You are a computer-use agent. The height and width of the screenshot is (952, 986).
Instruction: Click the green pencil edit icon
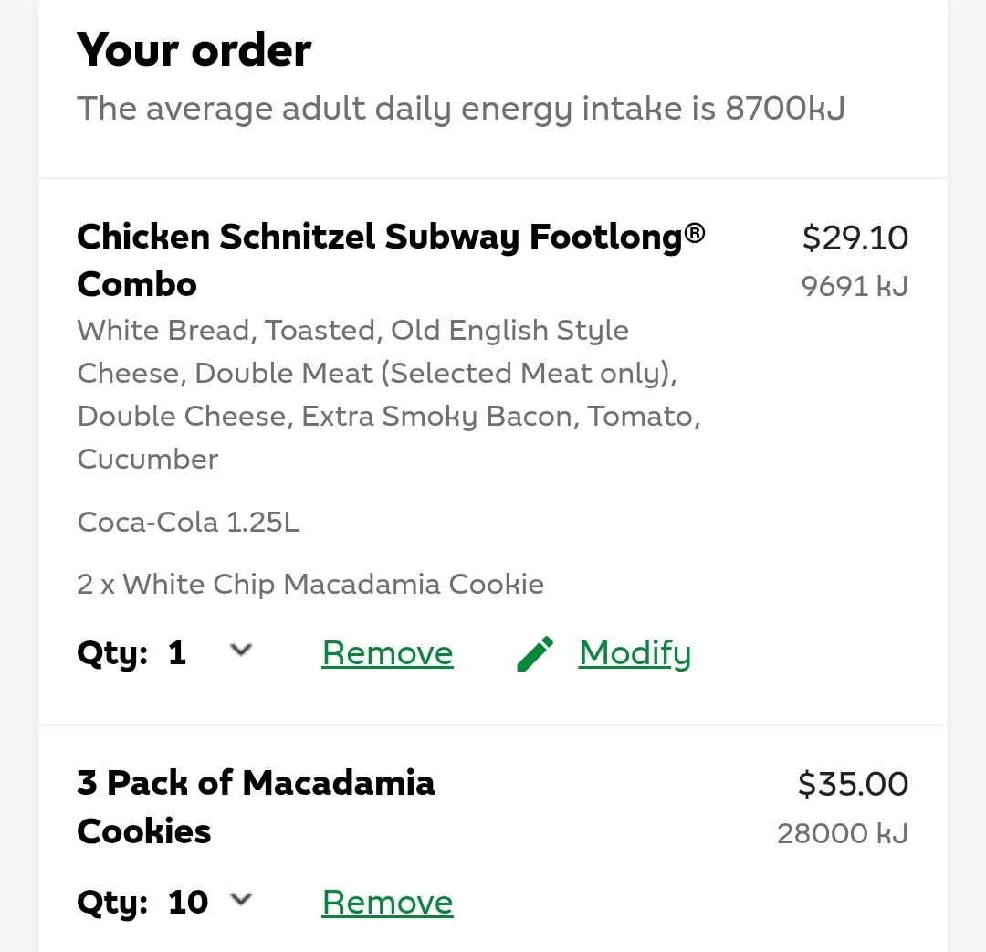(535, 654)
